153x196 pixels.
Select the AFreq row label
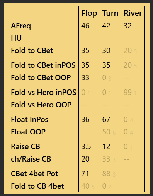pos(21,26)
